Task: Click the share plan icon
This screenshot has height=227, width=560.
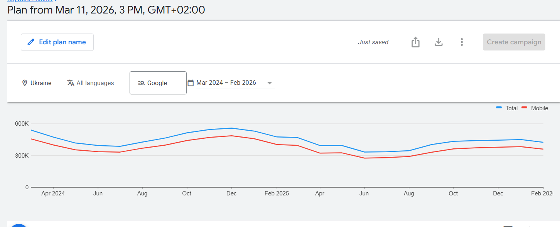Action: (415, 42)
